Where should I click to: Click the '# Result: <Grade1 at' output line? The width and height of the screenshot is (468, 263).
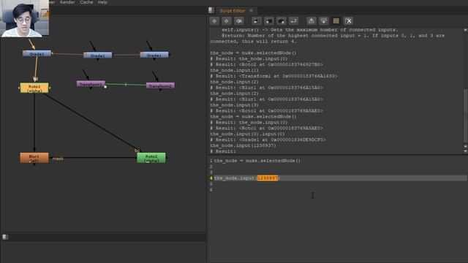point(268,140)
